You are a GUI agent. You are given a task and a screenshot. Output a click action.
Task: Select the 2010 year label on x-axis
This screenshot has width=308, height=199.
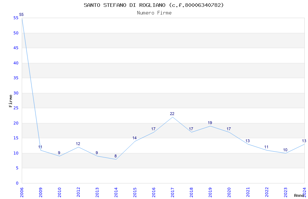pos(59,192)
